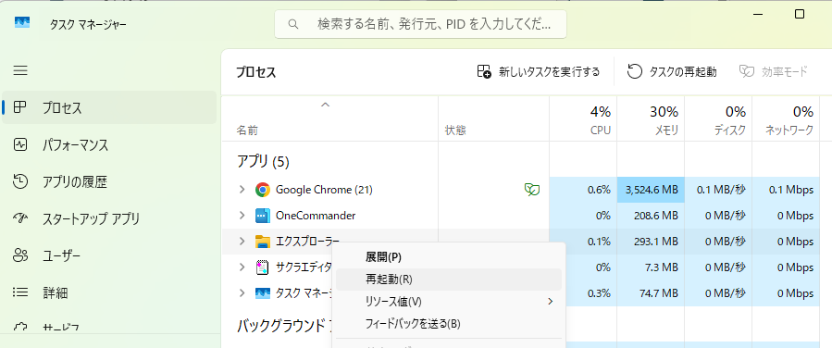The width and height of the screenshot is (832, 348).
Task: Click the 0.1 Mbps network cell
Action: coord(786,190)
